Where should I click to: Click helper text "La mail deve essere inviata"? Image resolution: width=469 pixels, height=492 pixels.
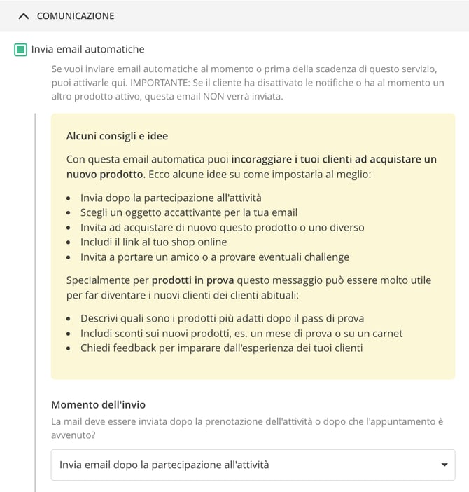247,428
